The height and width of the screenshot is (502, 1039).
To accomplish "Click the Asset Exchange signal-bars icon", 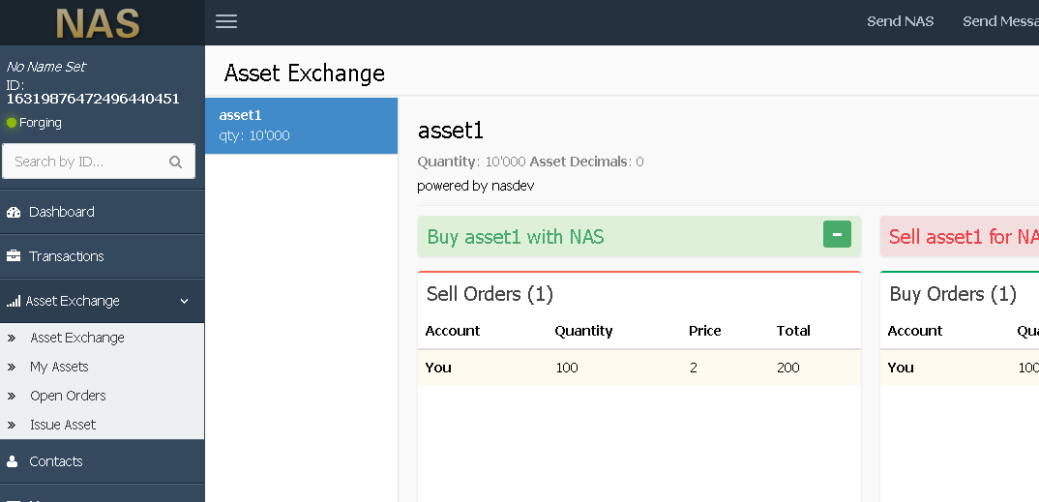I will (x=14, y=302).
